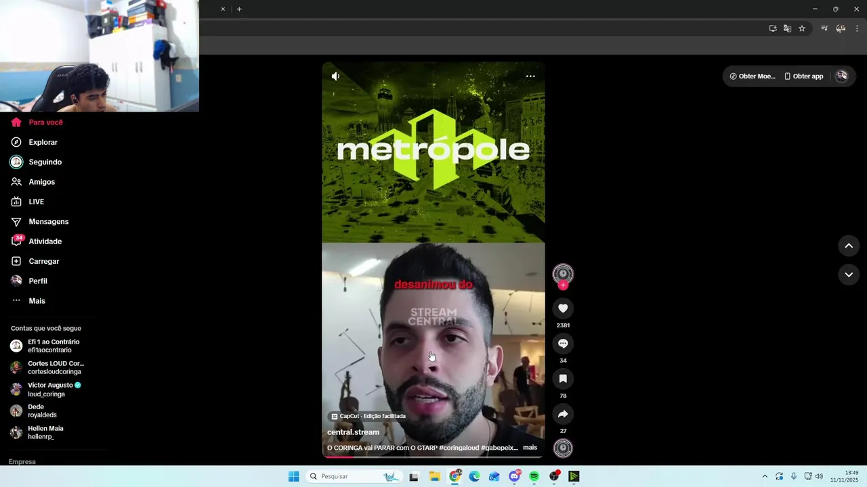Click the video progress bar
The width and height of the screenshot is (867, 487).
[433, 457]
